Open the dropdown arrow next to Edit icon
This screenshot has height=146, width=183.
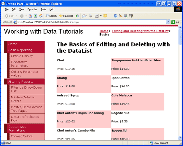[x=101, y=16]
